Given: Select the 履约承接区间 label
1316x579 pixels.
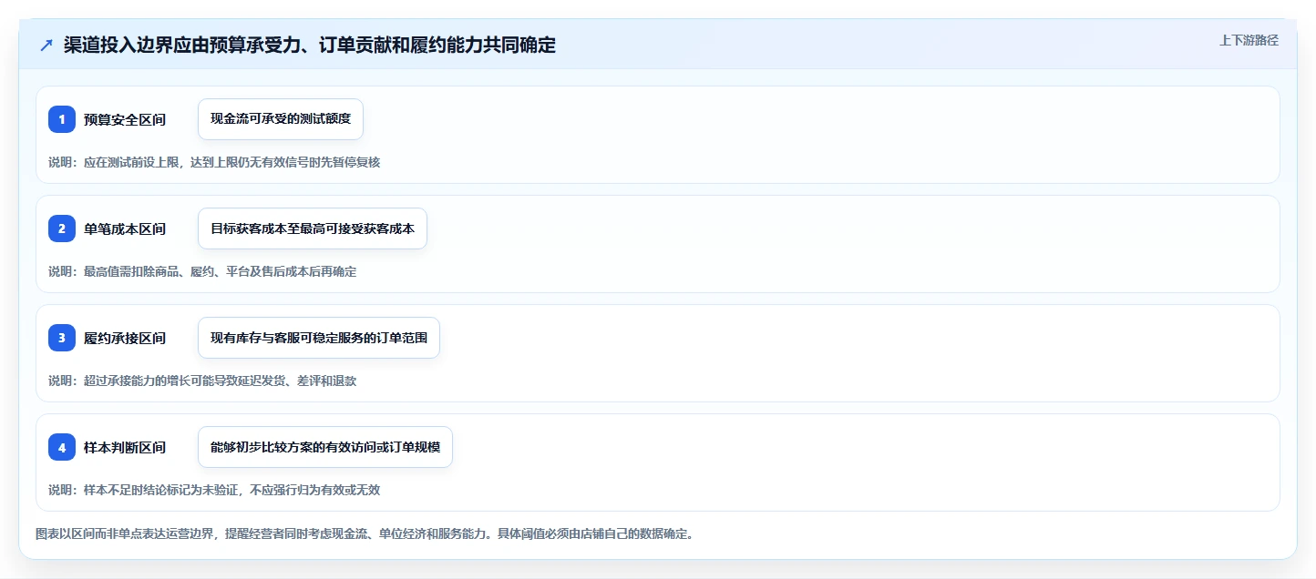Looking at the screenshot, I should click(x=125, y=338).
